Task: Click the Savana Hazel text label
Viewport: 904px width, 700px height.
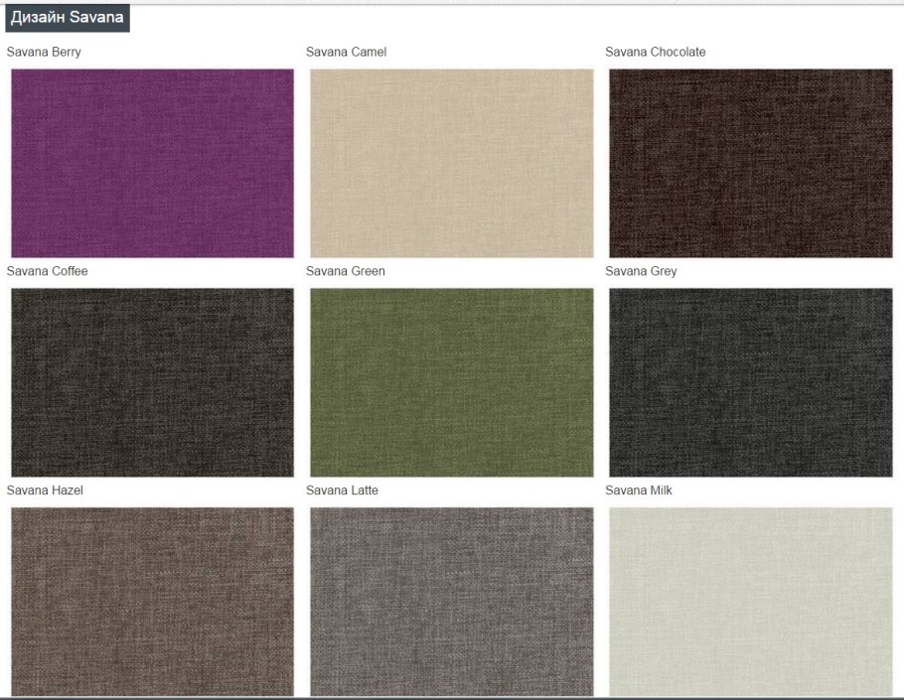Action: click(x=45, y=490)
